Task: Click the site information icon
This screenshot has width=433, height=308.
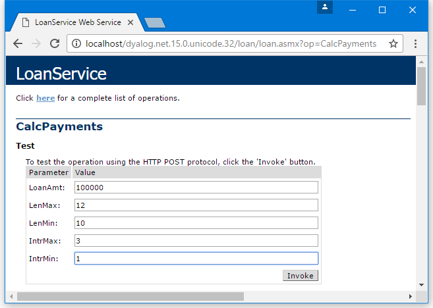Action: (x=75, y=43)
